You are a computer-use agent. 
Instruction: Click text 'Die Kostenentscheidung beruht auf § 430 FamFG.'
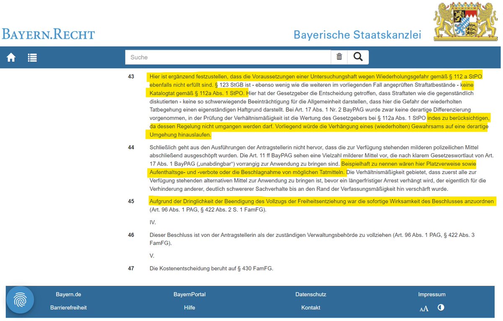click(211, 268)
